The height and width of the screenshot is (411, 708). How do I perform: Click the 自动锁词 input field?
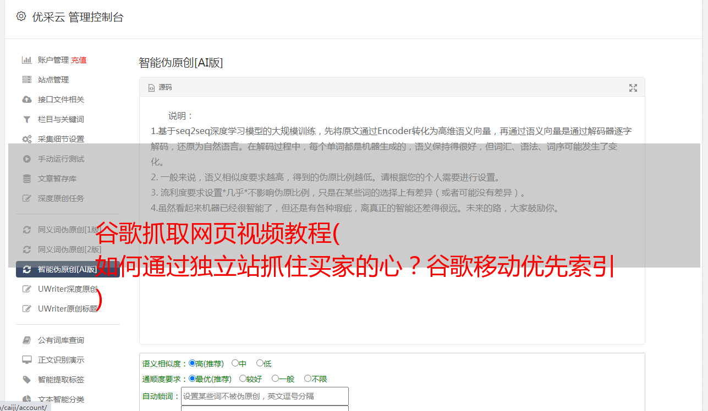click(x=265, y=396)
